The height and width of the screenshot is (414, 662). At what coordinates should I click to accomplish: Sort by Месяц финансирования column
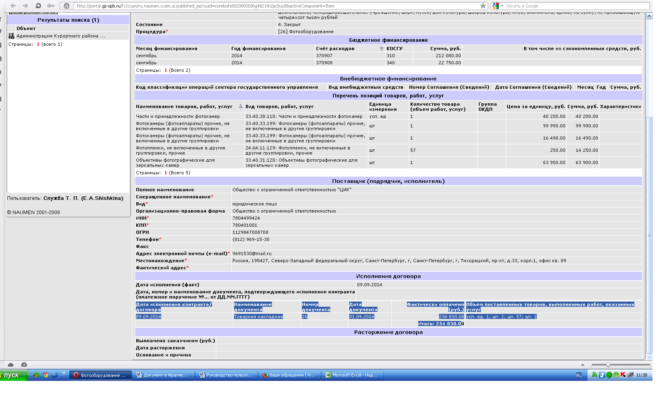(167, 48)
